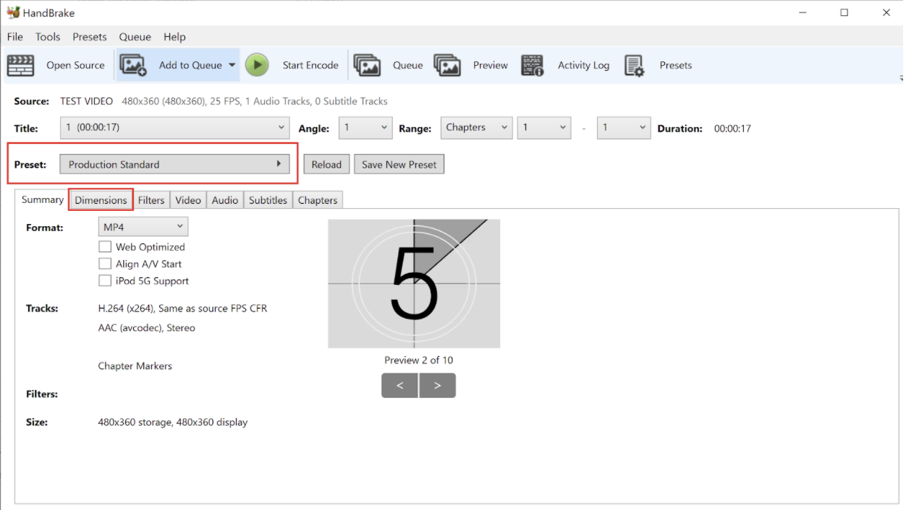
Task: Check the iPod 5G Support option
Action: tap(105, 280)
